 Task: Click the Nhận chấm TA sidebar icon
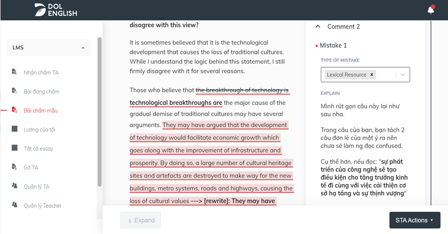coord(14,72)
